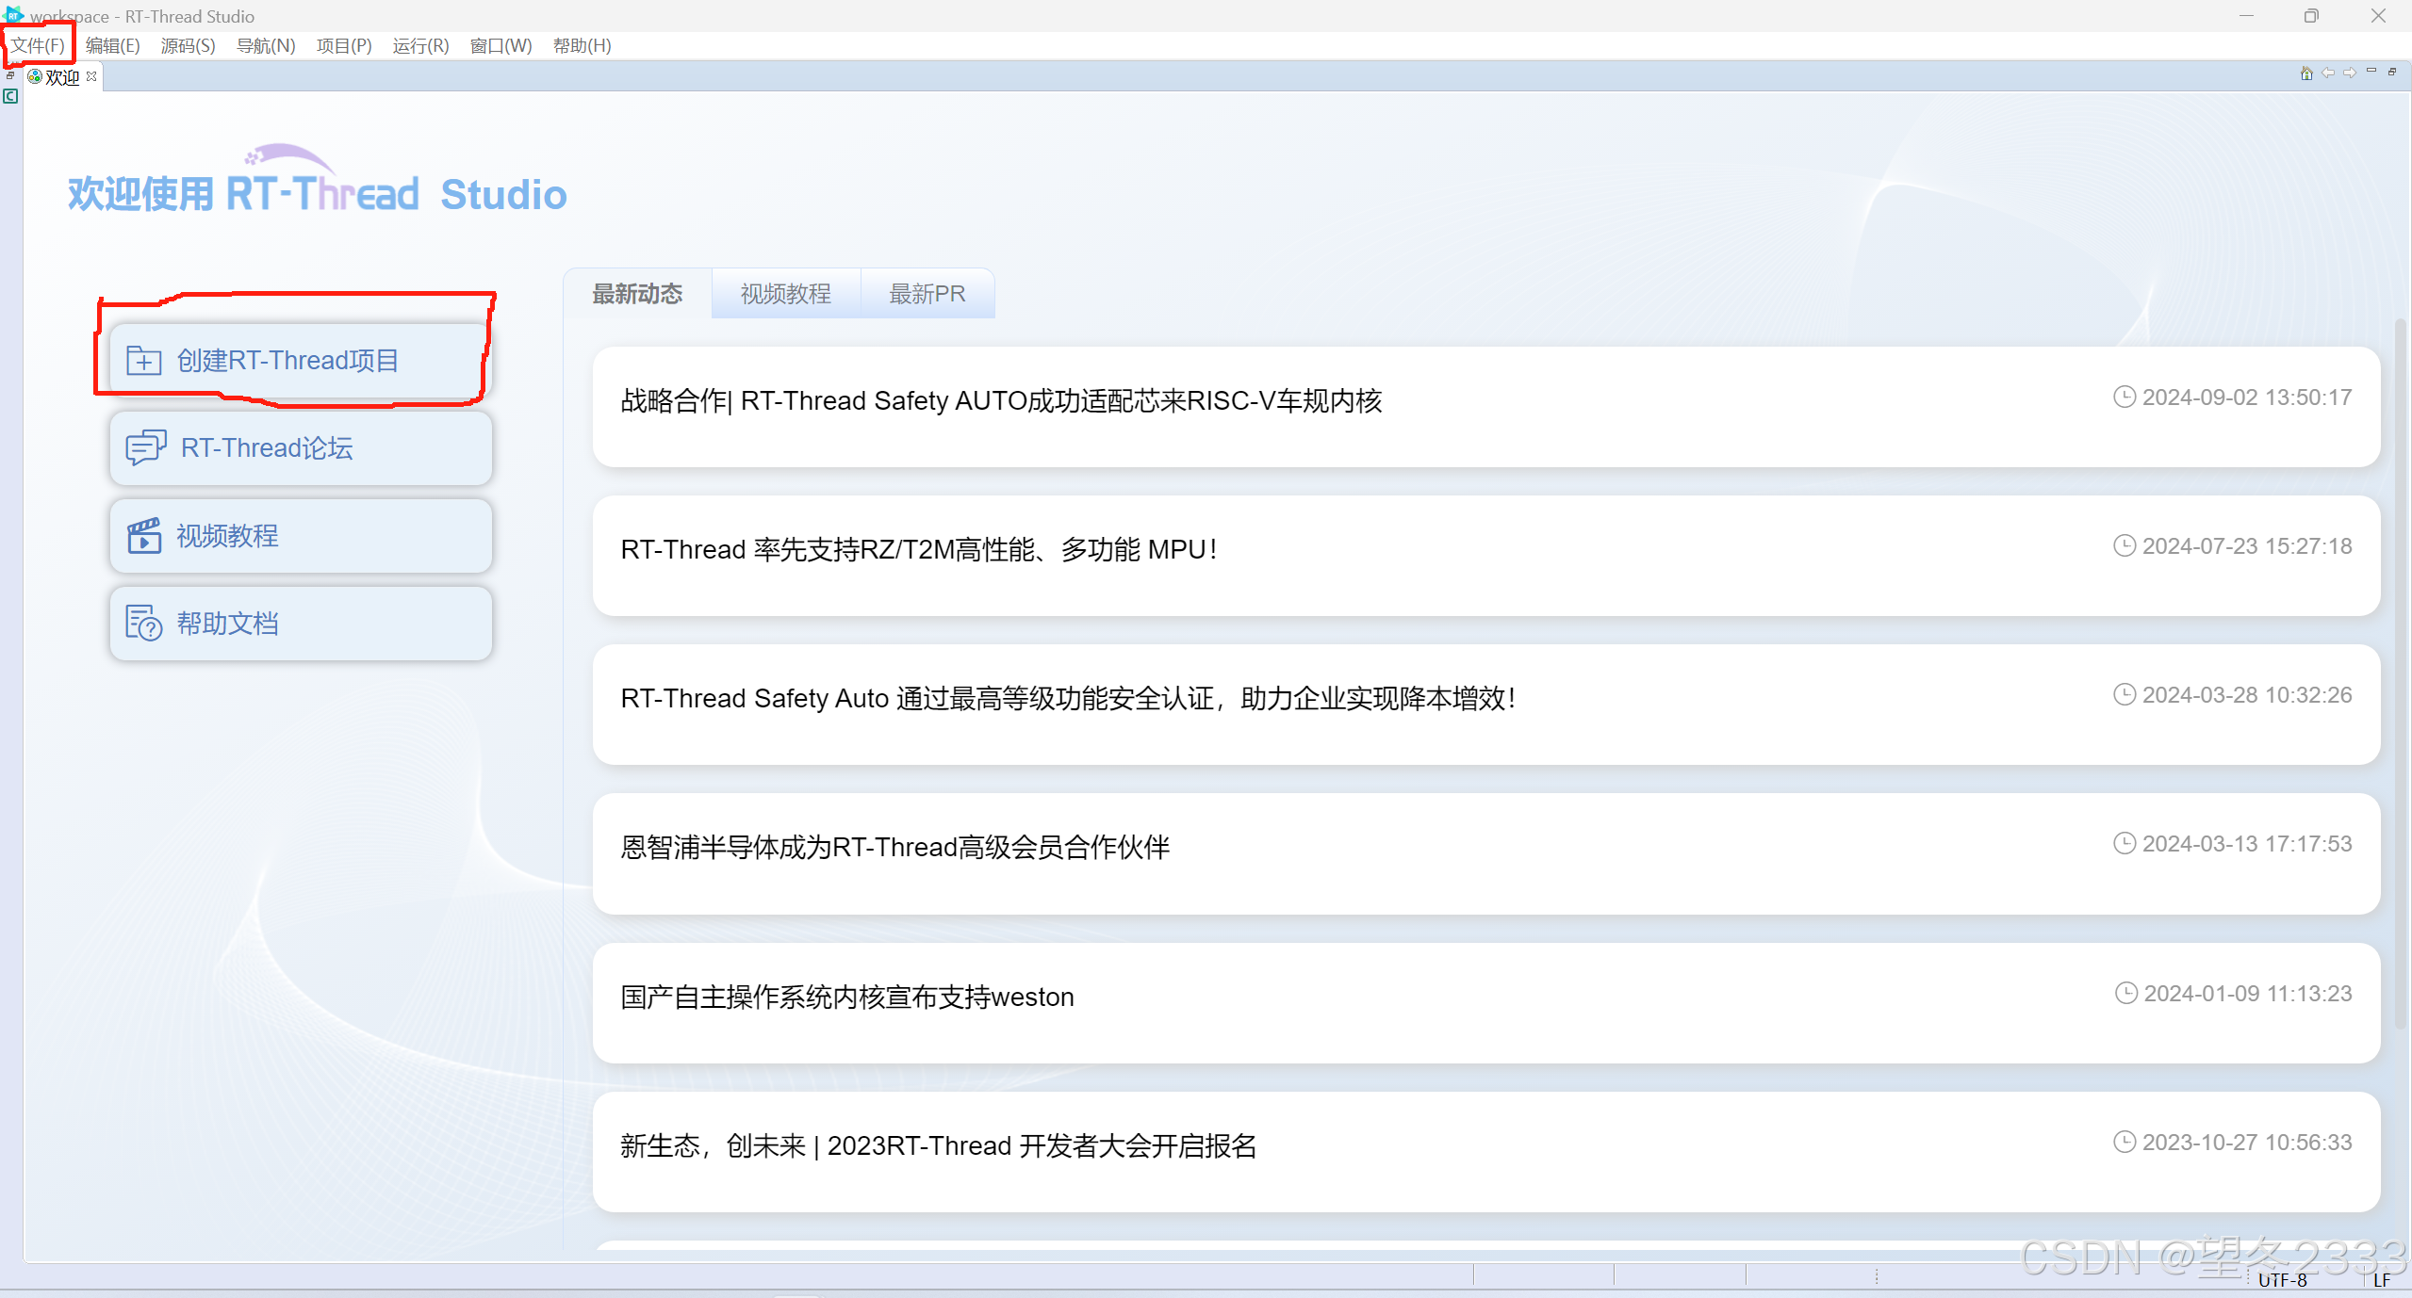Minimize the welcome view panel
This screenshot has height=1298, width=2412.
pyautogui.click(x=2371, y=72)
